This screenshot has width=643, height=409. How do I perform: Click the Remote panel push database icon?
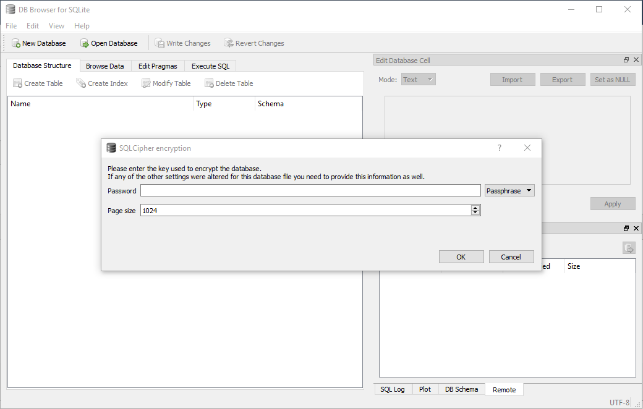[x=629, y=248]
